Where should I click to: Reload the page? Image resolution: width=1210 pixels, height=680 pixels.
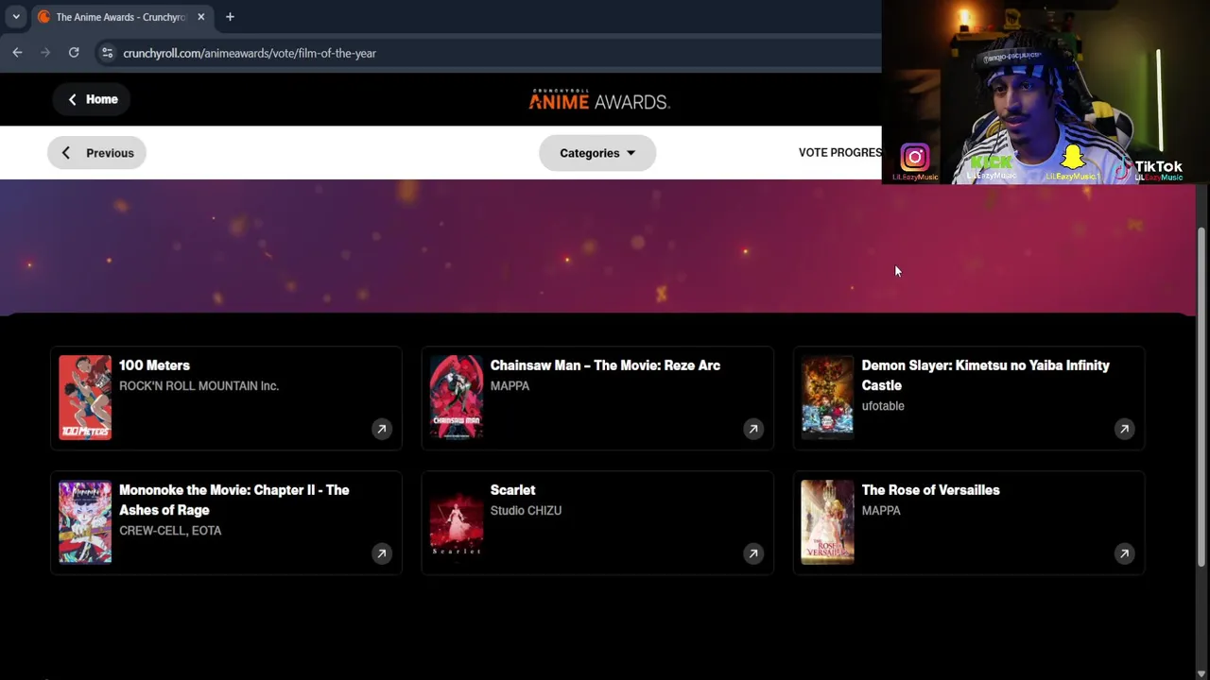point(74,53)
